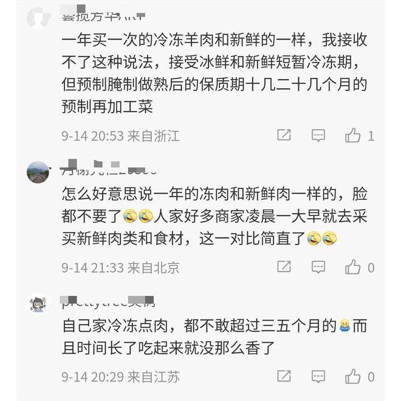This screenshot has height=401, width=401.
Task: Click the like count 1 on first comment
Action: pos(371,136)
